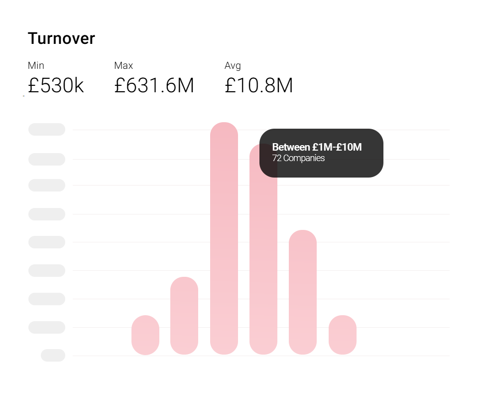Select the £631.6M maximum value
This screenshot has width=488, height=399.
(x=154, y=86)
